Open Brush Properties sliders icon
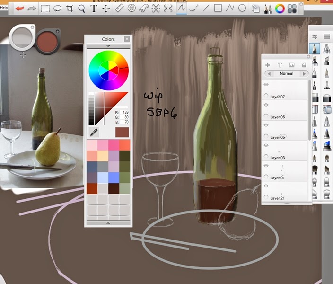Image resolution: width=333 pixels, height=284 pixels. 315,36
